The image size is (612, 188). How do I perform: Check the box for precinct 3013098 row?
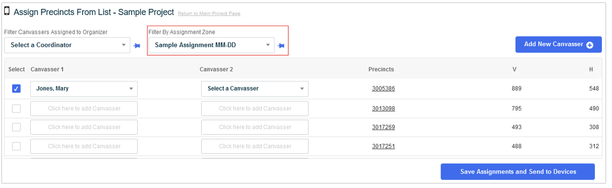(x=16, y=109)
